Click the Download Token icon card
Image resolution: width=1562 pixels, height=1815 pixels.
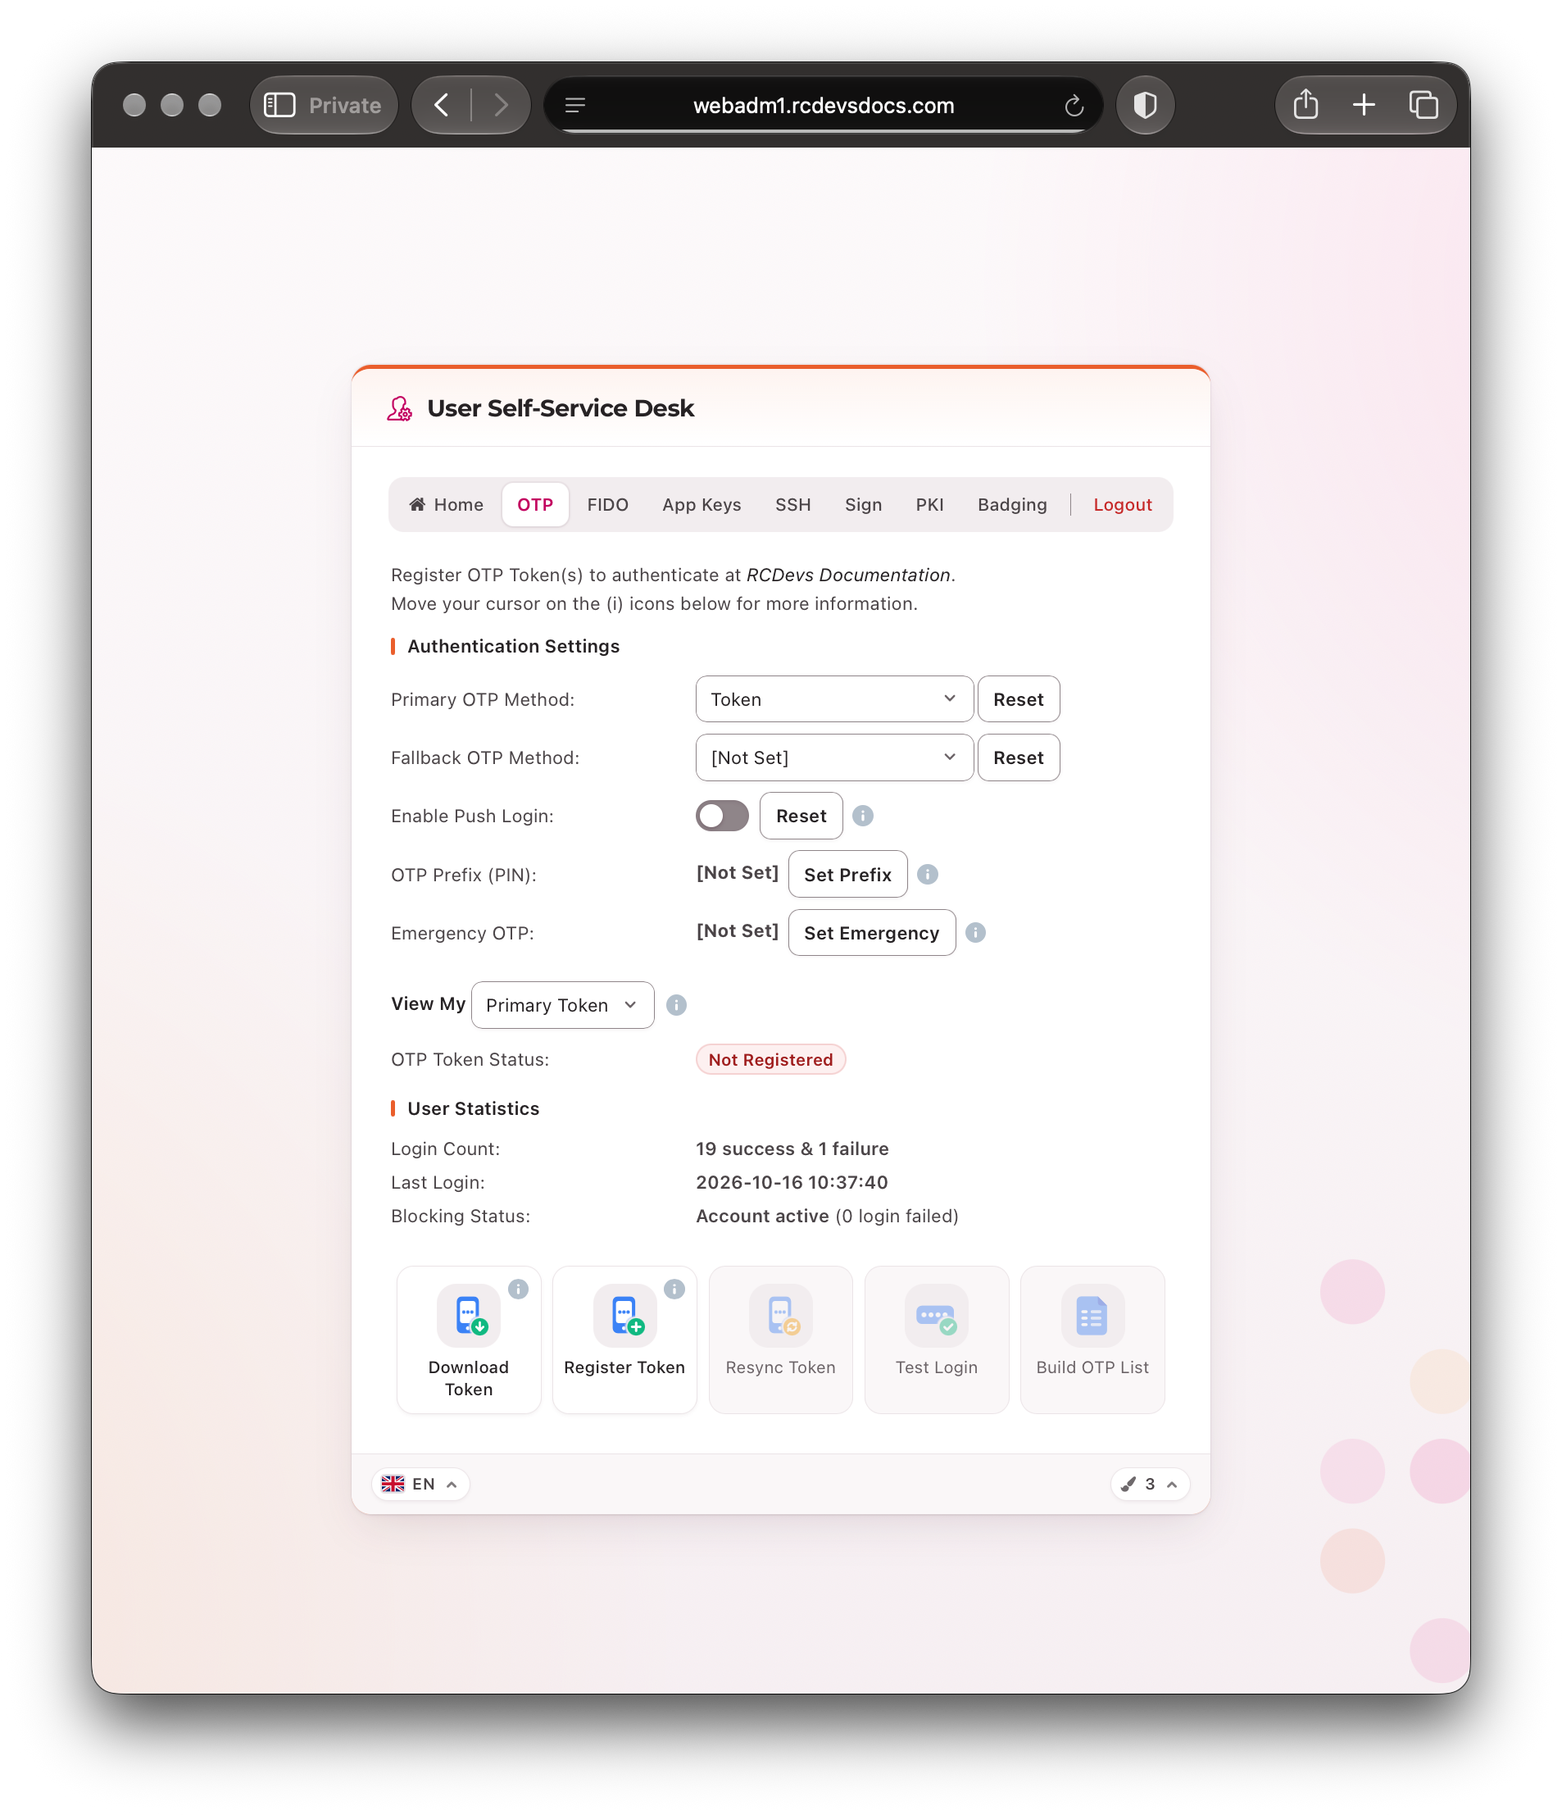click(469, 1340)
